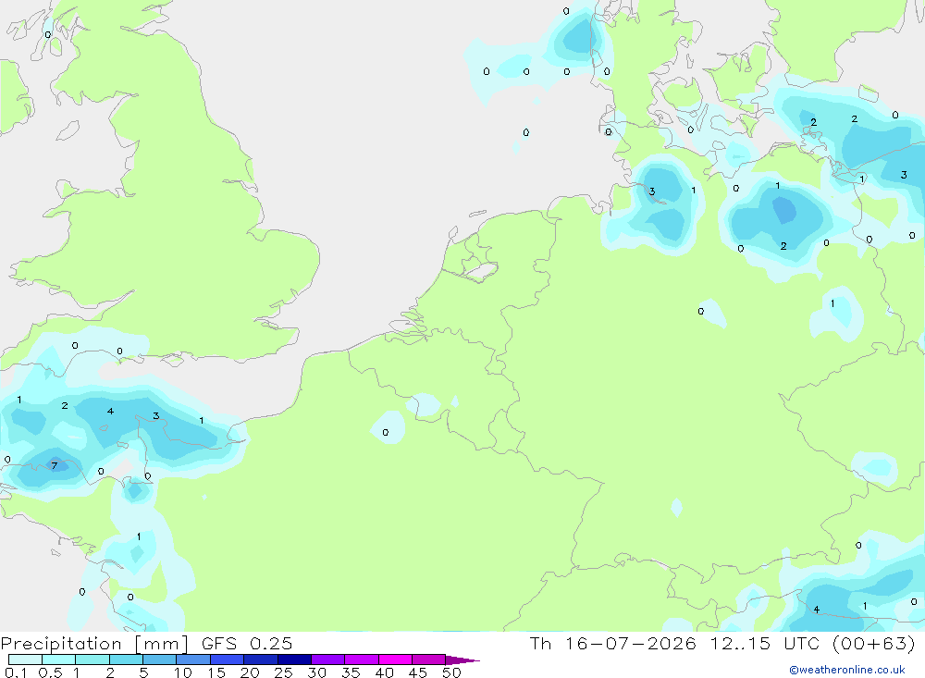The image size is (925, 678).
Task: Click the 20–25 mm dark blue swatch
Action: [x=261, y=660]
